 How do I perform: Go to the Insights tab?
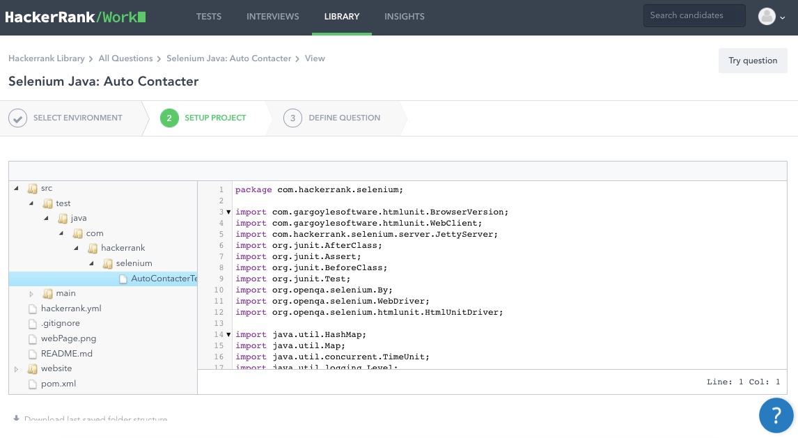point(405,17)
